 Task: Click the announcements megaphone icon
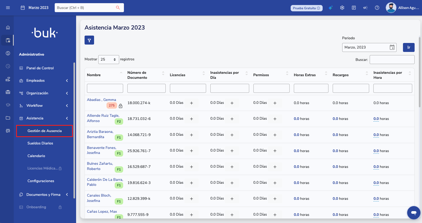pos(365,8)
